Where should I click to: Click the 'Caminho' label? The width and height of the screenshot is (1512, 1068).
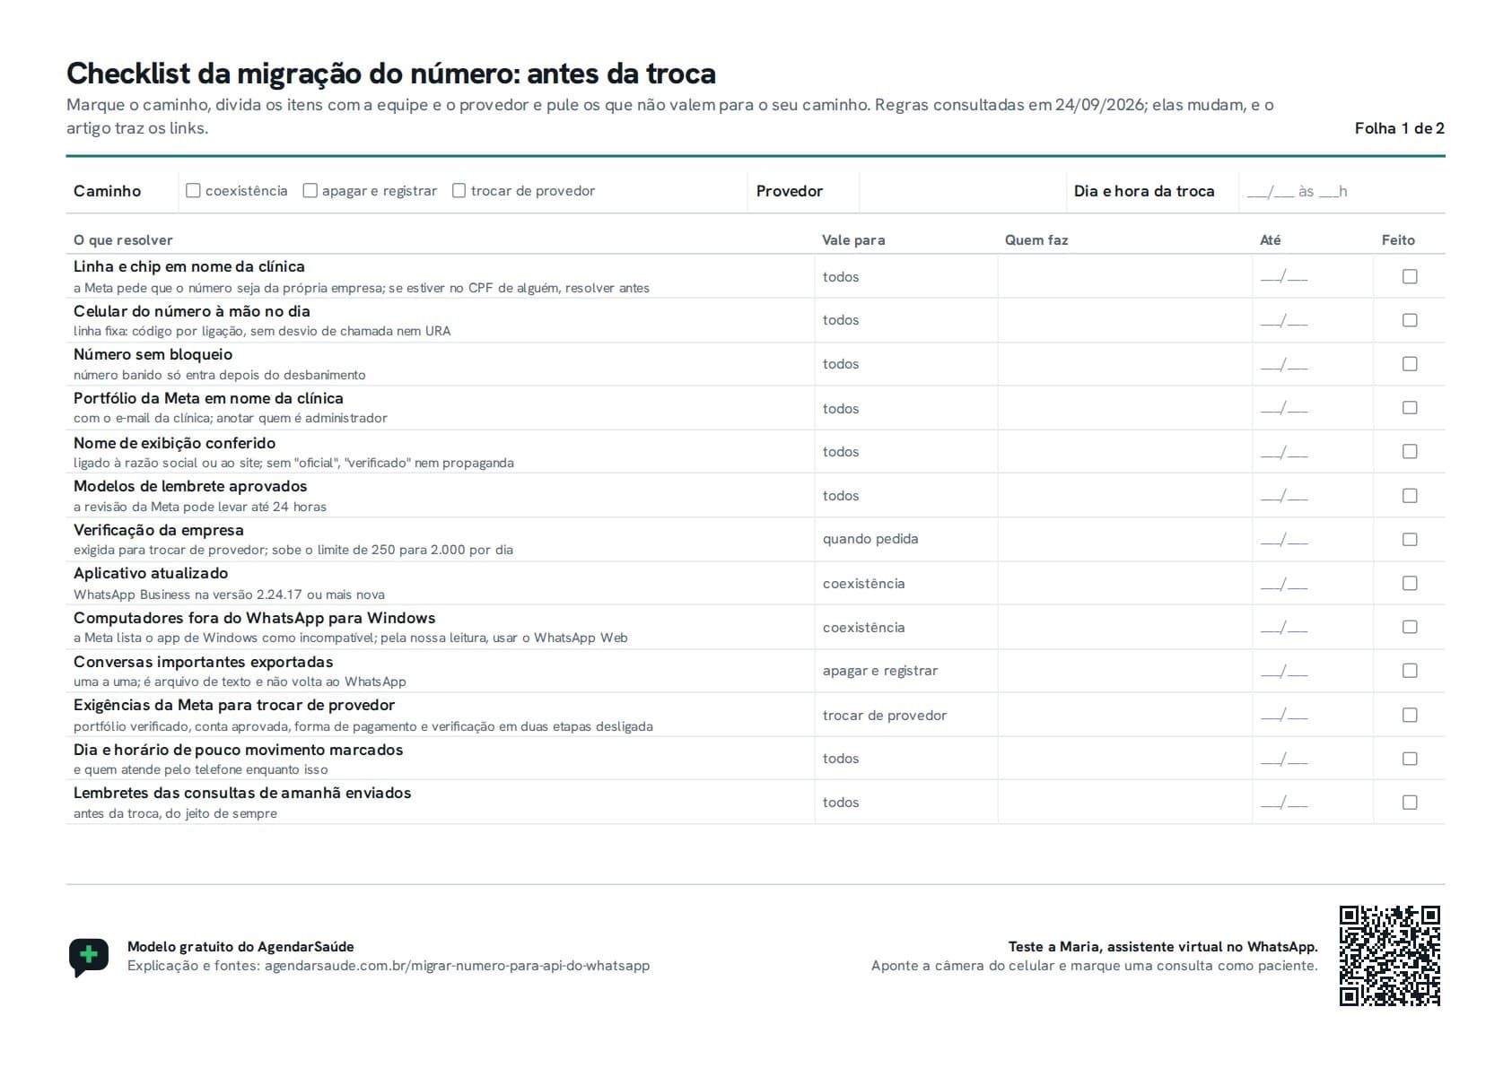[x=107, y=191]
